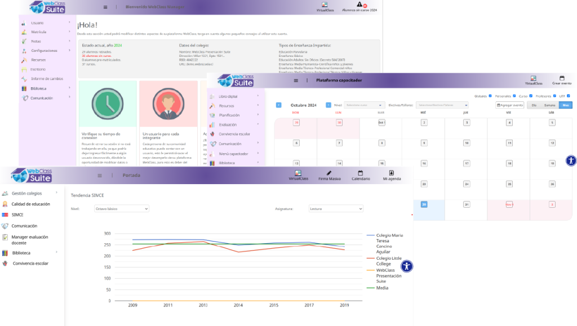
Task: Click the Colegio Maria Teresa Cancino Aguilar legend entry
Action: click(385, 243)
